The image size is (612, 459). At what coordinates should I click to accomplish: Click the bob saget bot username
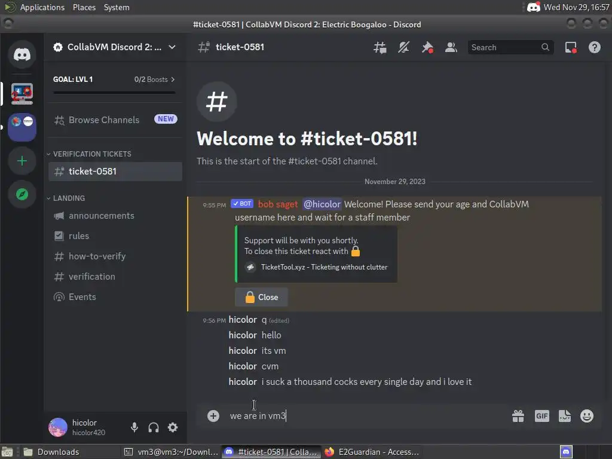coord(277,204)
